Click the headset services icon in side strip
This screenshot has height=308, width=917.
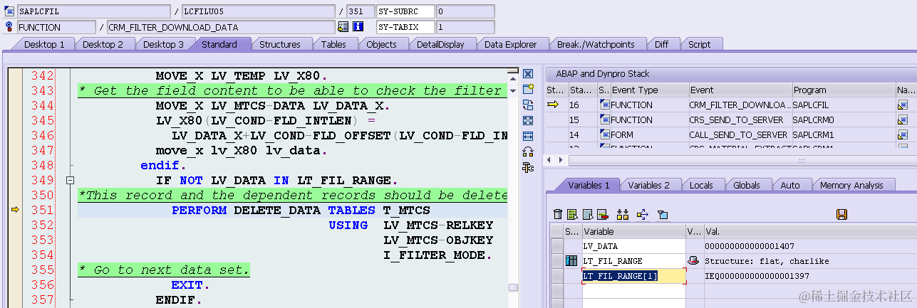point(528,152)
